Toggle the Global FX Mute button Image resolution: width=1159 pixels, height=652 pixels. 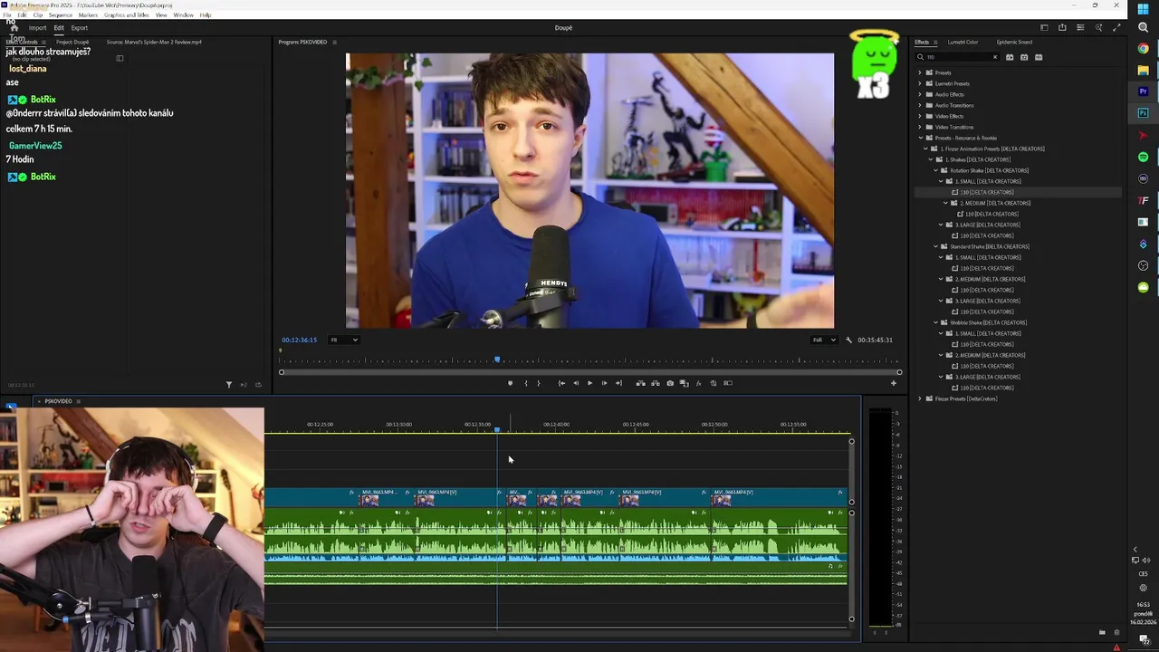[698, 383]
